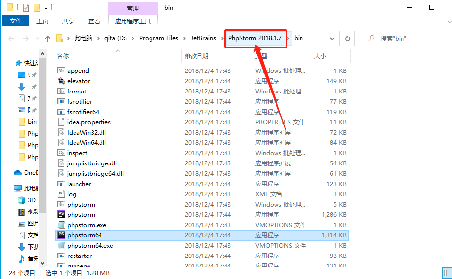Switch to the 共享 ribbon tab
Viewport: 452px width, 279px height.
pos(68,21)
